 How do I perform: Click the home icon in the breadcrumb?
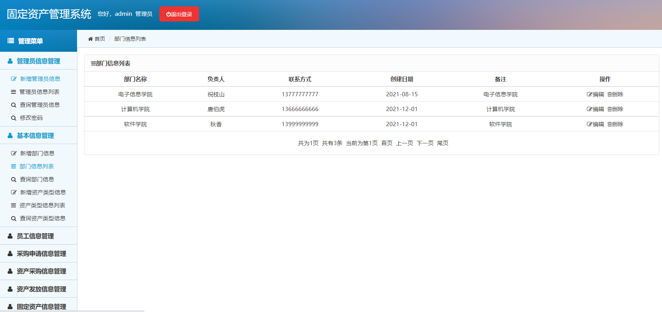click(x=90, y=39)
